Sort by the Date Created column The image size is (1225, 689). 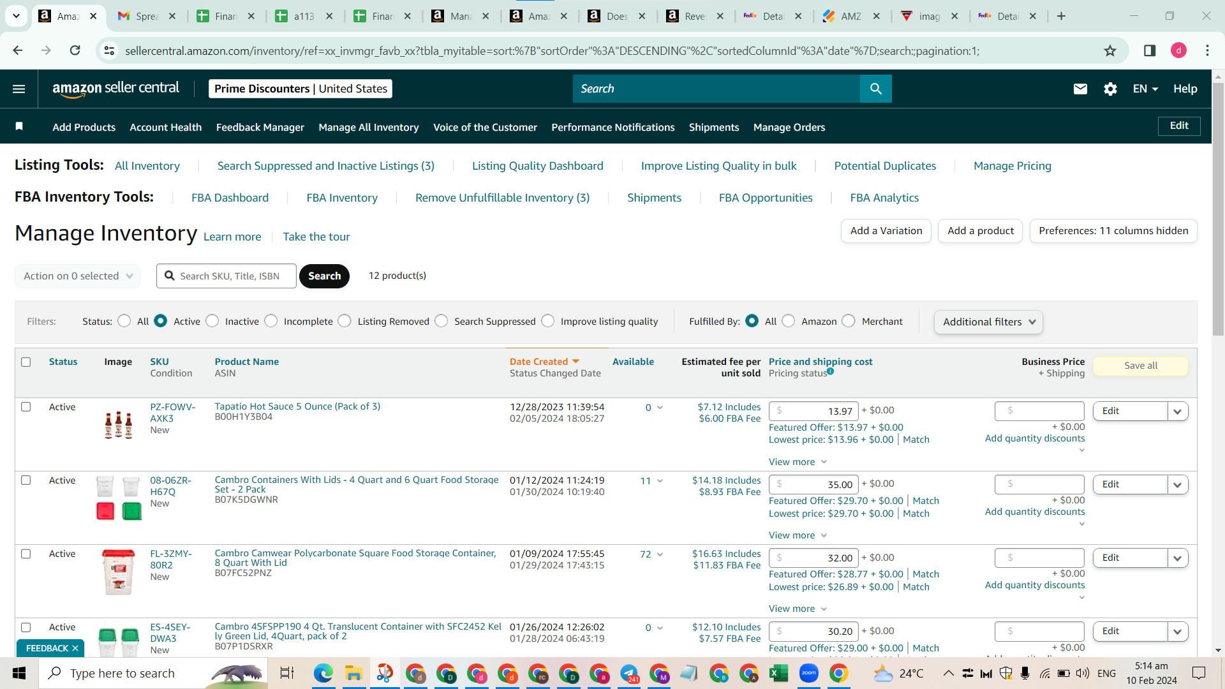[x=544, y=362]
